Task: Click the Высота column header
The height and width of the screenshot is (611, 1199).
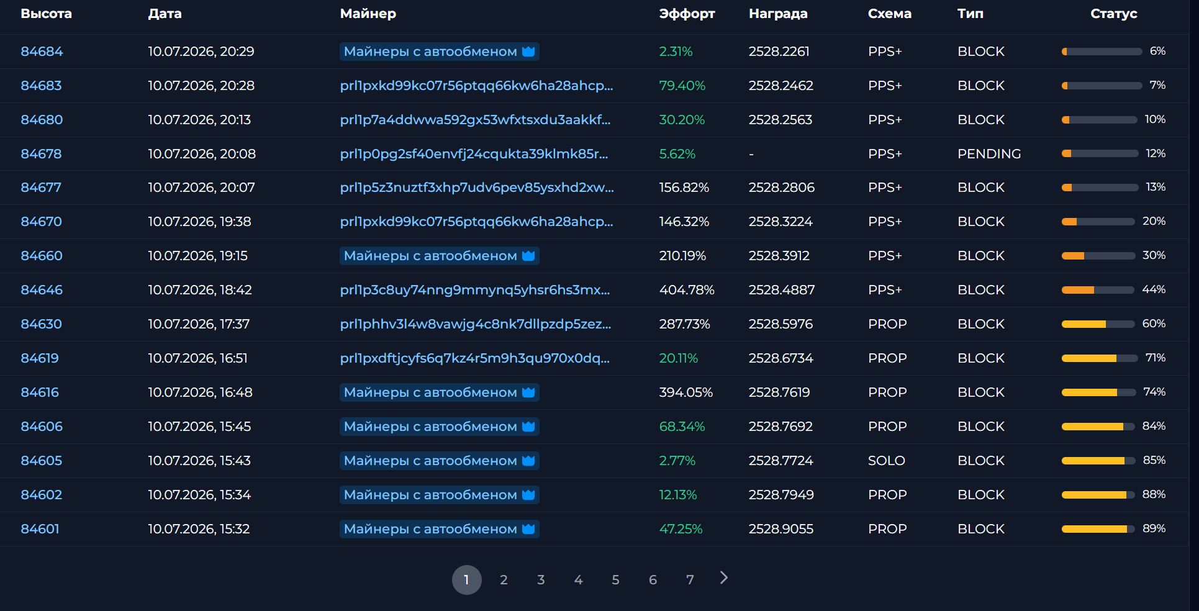Action: (x=46, y=14)
